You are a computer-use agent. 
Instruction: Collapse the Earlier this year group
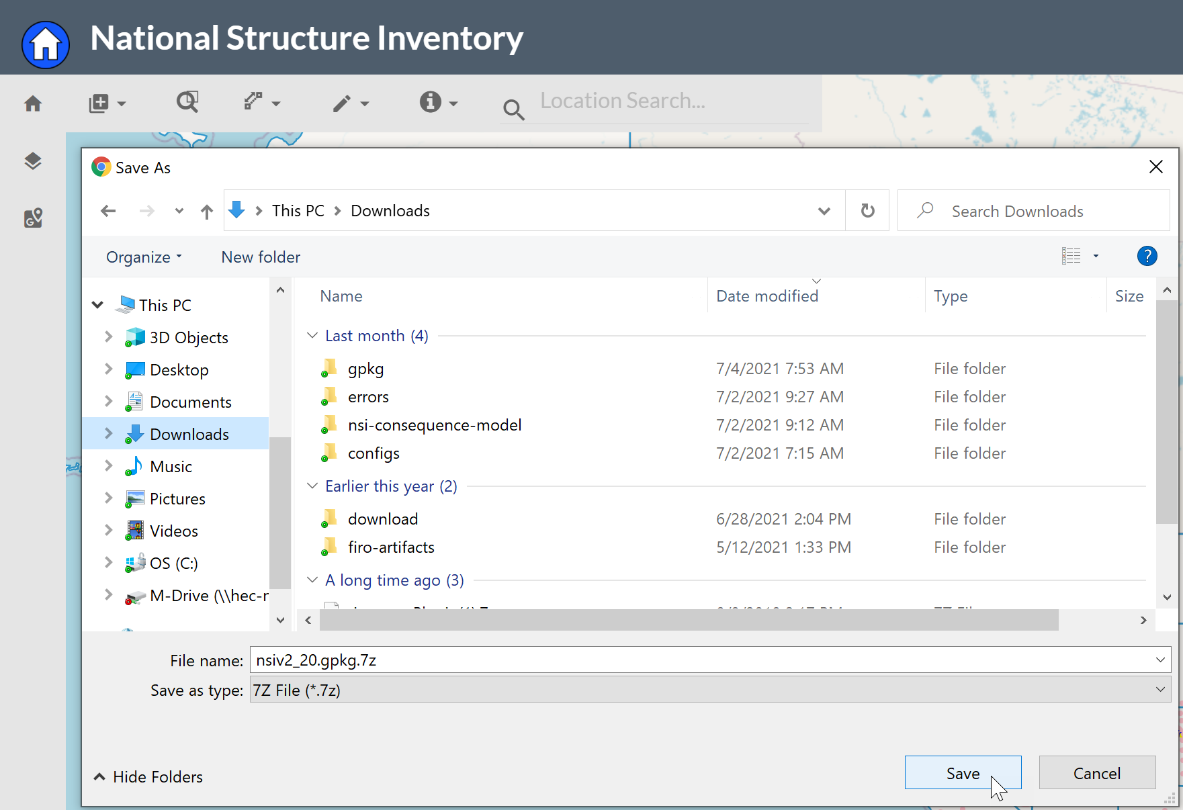[x=312, y=486]
